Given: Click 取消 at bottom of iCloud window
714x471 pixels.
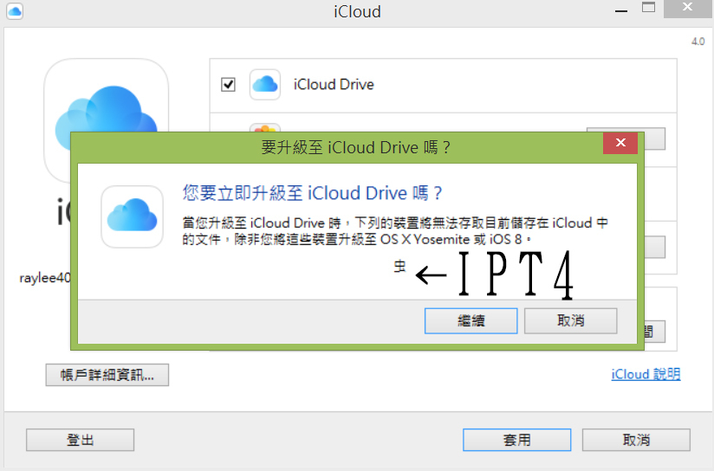Looking at the screenshot, I should pos(636,440).
